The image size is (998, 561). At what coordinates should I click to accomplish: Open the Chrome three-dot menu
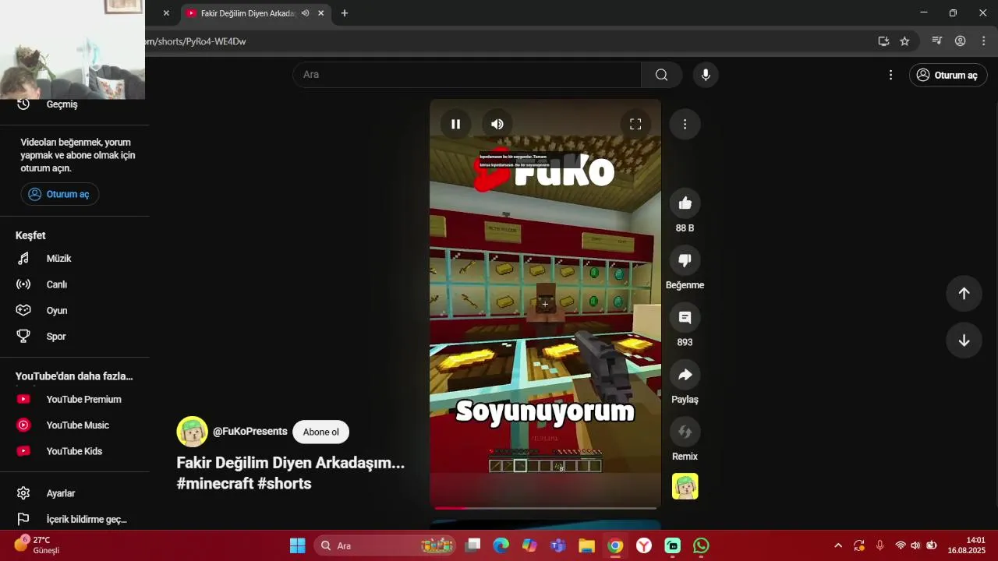(984, 41)
